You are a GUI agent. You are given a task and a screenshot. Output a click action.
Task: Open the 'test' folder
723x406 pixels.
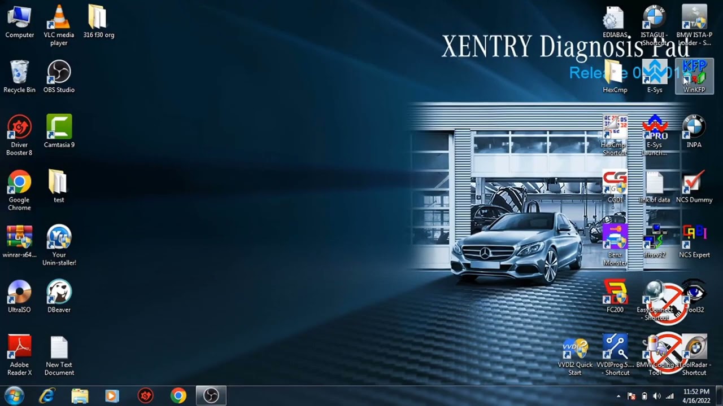(x=59, y=187)
